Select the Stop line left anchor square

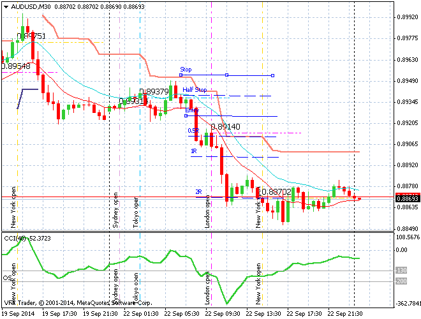[x=181, y=75]
